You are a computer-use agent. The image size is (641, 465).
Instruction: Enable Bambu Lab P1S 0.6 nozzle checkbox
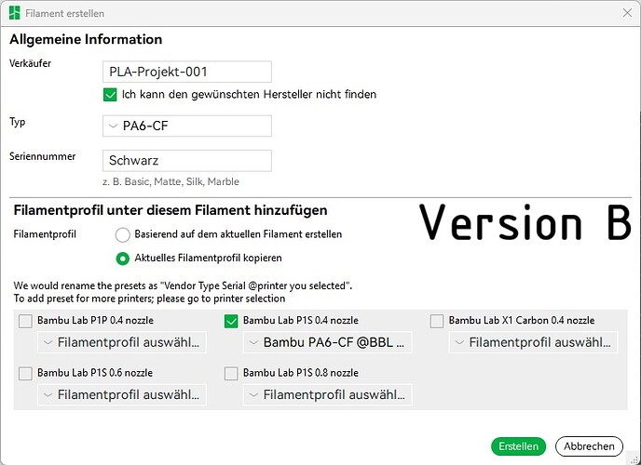[25, 373]
